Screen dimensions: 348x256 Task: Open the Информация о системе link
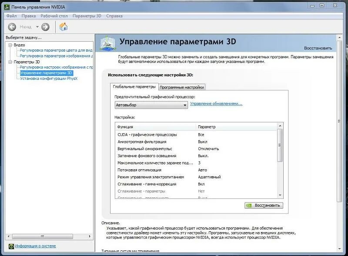(36, 246)
